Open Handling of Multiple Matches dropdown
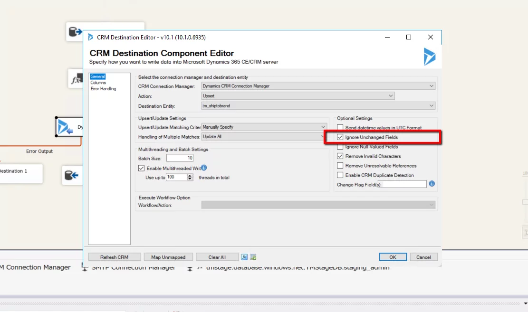 pyautogui.click(x=323, y=137)
